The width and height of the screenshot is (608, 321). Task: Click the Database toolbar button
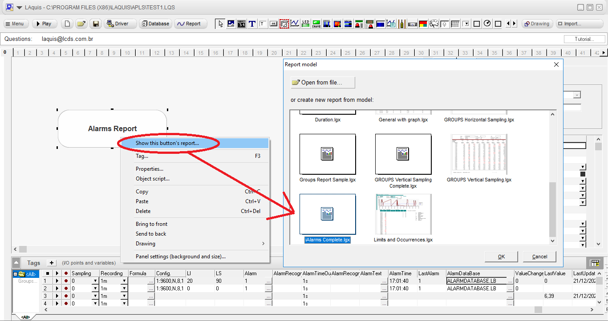[x=154, y=24]
